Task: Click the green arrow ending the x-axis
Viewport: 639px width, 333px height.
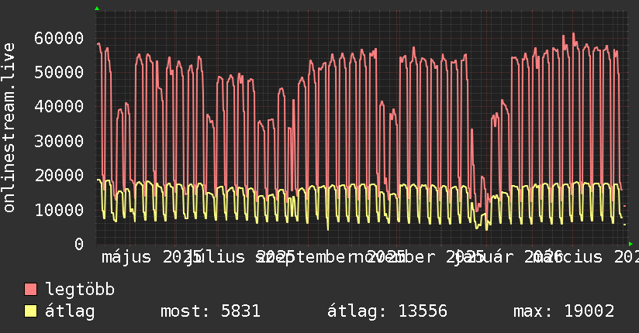Action: coord(630,244)
